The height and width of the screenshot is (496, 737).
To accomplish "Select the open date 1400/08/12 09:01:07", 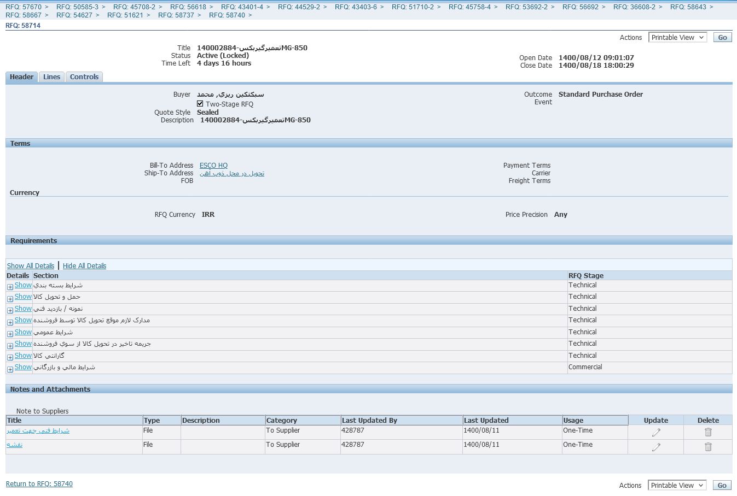I will point(596,58).
